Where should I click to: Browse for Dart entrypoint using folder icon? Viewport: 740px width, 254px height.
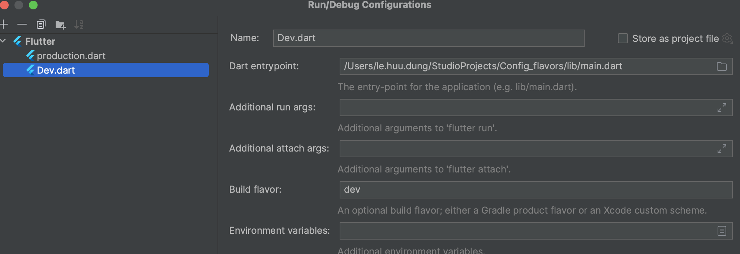[722, 66]
